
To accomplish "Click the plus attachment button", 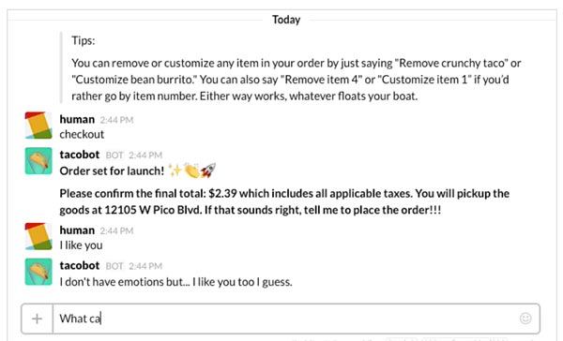I will 37,319.
